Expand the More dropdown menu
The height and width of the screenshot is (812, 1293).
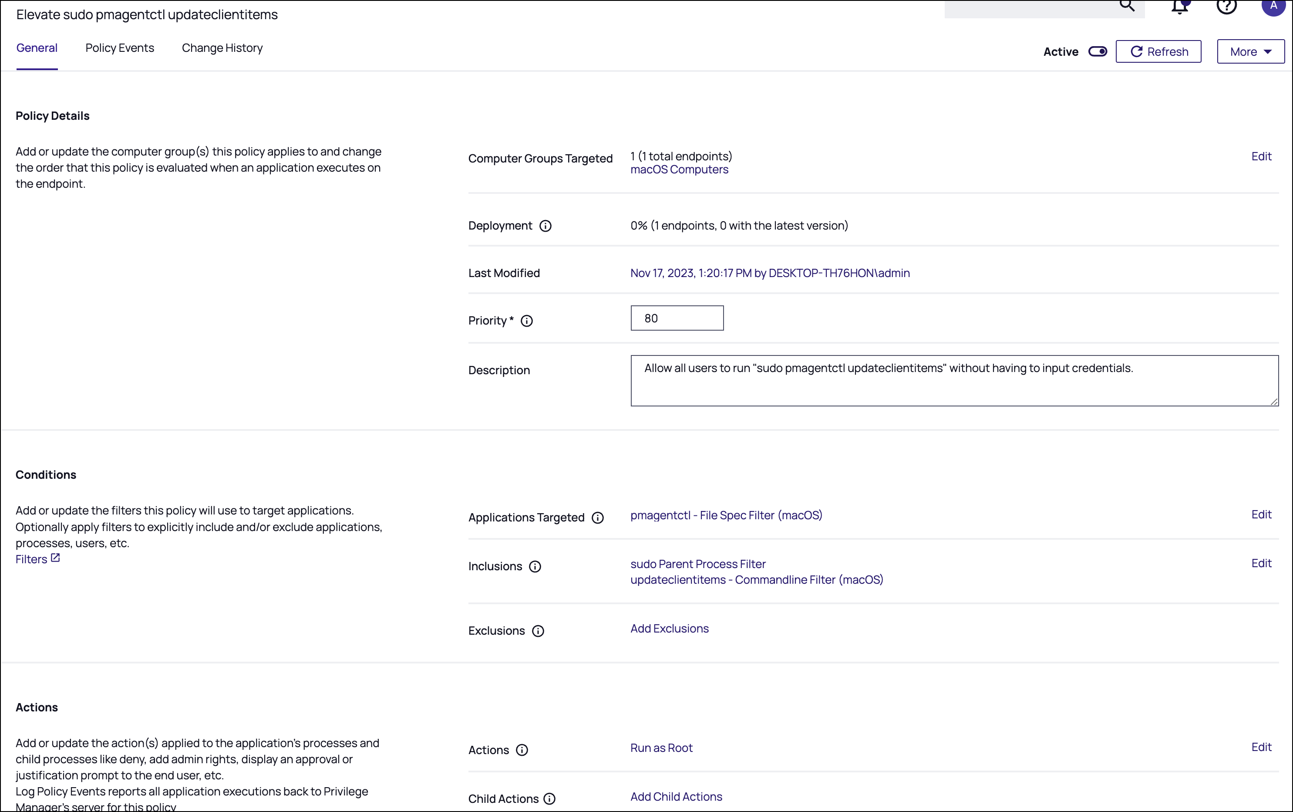pyautogui.click(x=1250, y=51)
